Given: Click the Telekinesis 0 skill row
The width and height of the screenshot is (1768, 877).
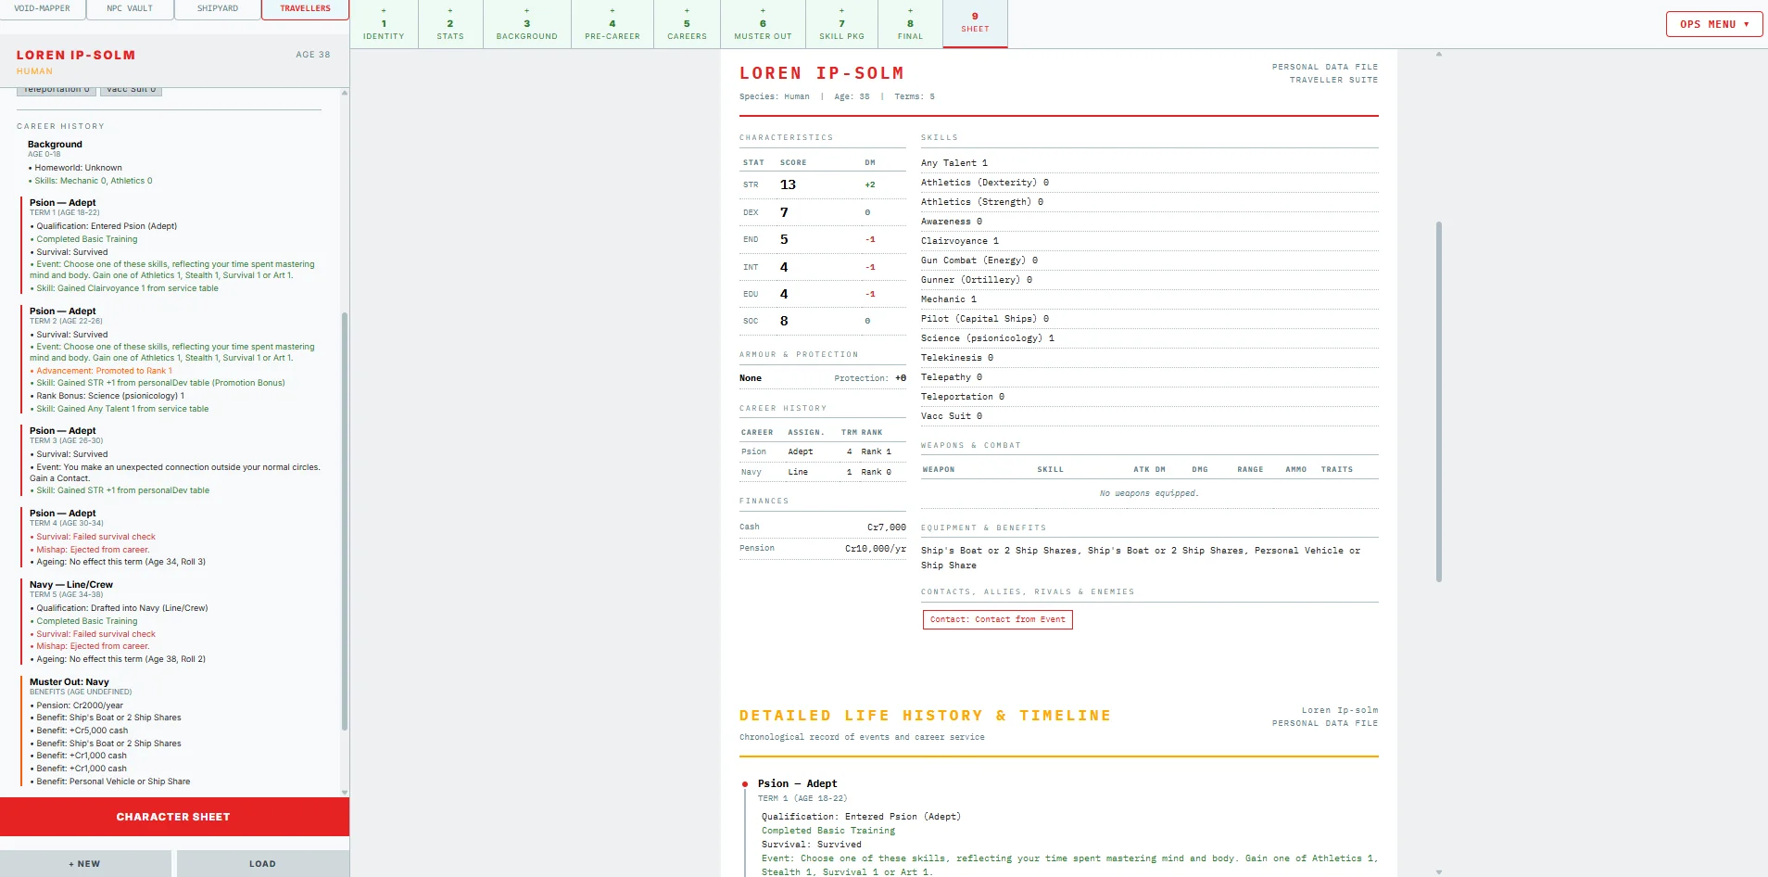Looking at the screenshot, I should tap(1149, 358).
